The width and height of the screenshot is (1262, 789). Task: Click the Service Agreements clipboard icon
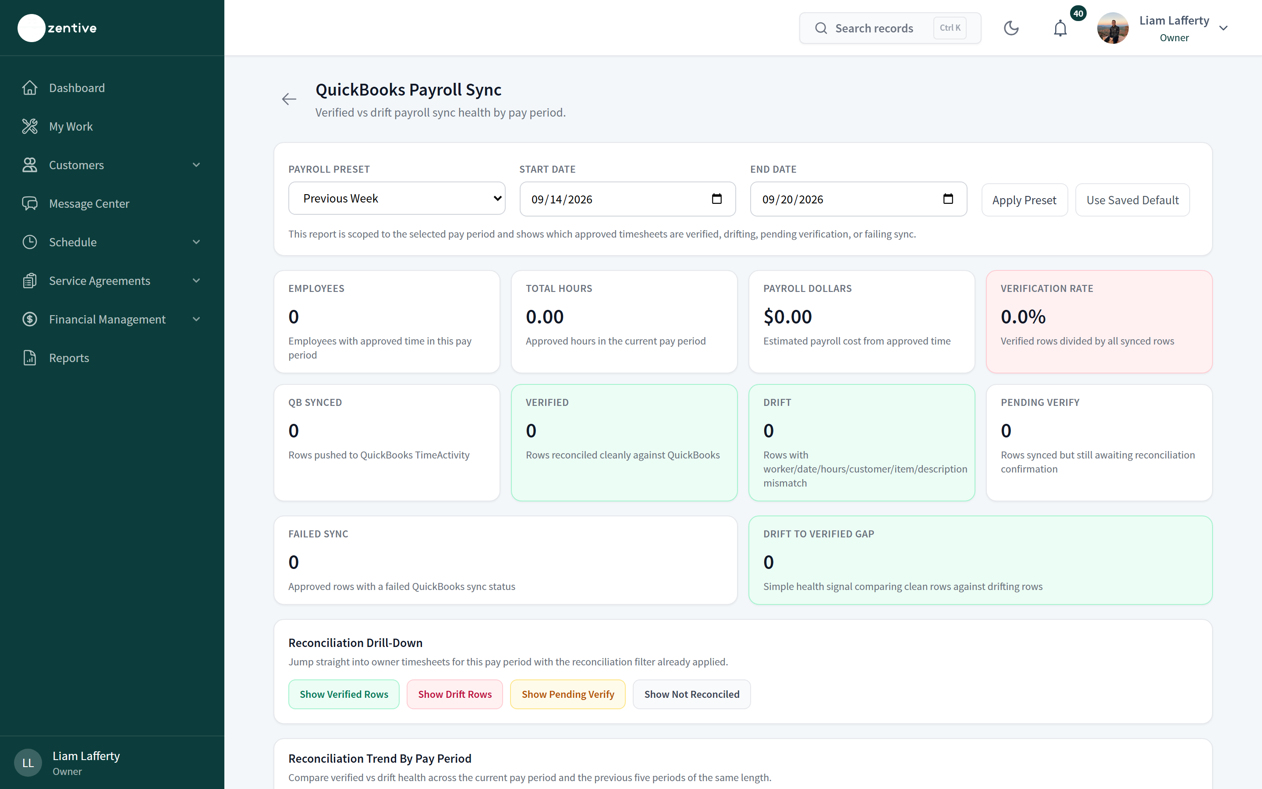pos(30,281)
